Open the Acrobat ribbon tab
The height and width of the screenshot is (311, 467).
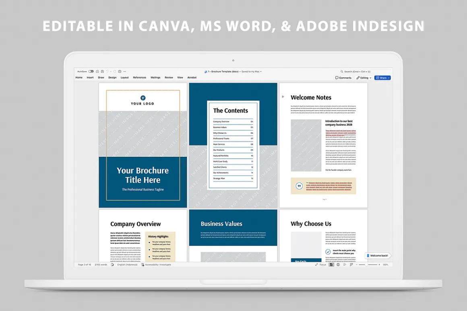point(192,78)
